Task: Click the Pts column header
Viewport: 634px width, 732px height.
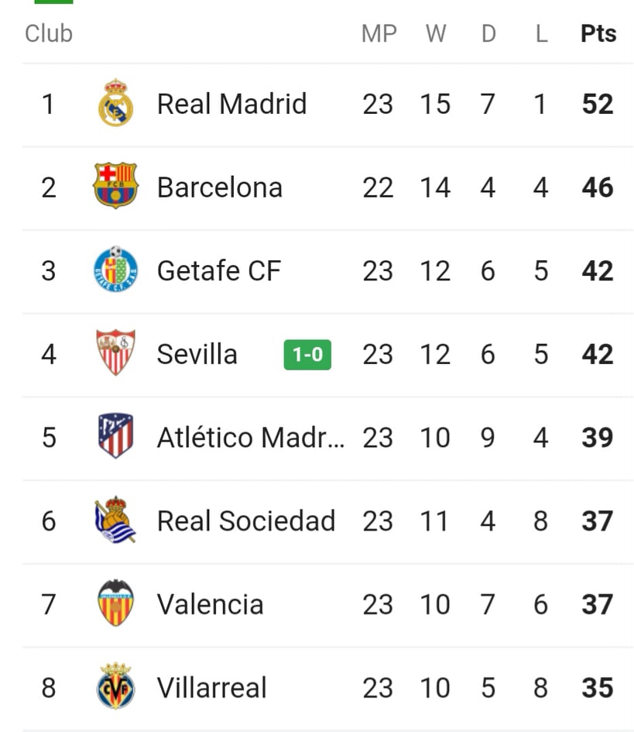Action: [x=598, y=33]
